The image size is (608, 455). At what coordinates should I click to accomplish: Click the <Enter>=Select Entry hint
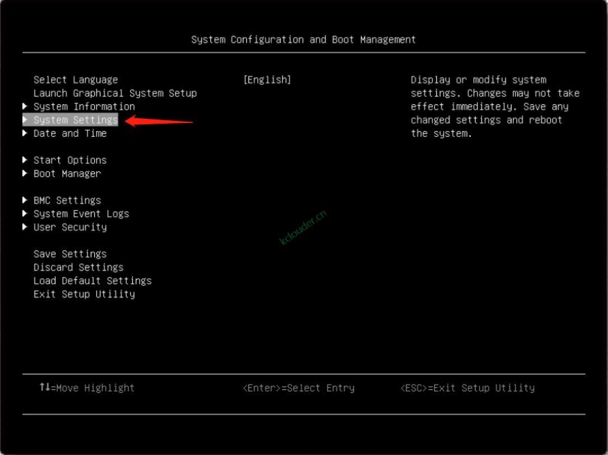point(298,388)
